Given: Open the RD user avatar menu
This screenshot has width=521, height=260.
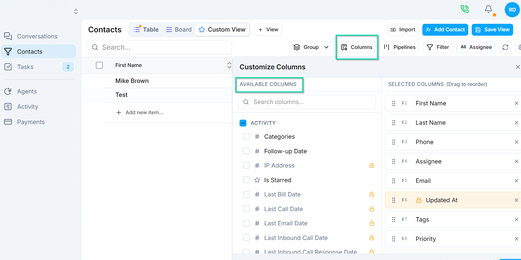Looking at the screenshot, I should (512, 10).
